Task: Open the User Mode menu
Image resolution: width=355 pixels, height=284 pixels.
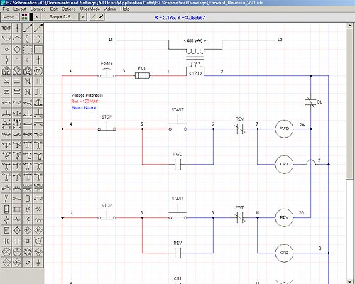Action: point(90,9)
